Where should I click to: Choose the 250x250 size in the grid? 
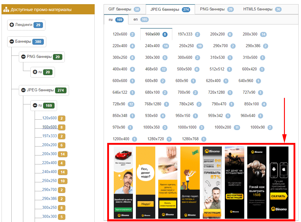click(191, 46)
